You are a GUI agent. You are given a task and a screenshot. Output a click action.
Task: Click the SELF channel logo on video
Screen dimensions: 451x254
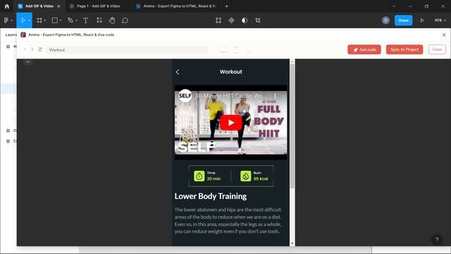coord(185,96)
